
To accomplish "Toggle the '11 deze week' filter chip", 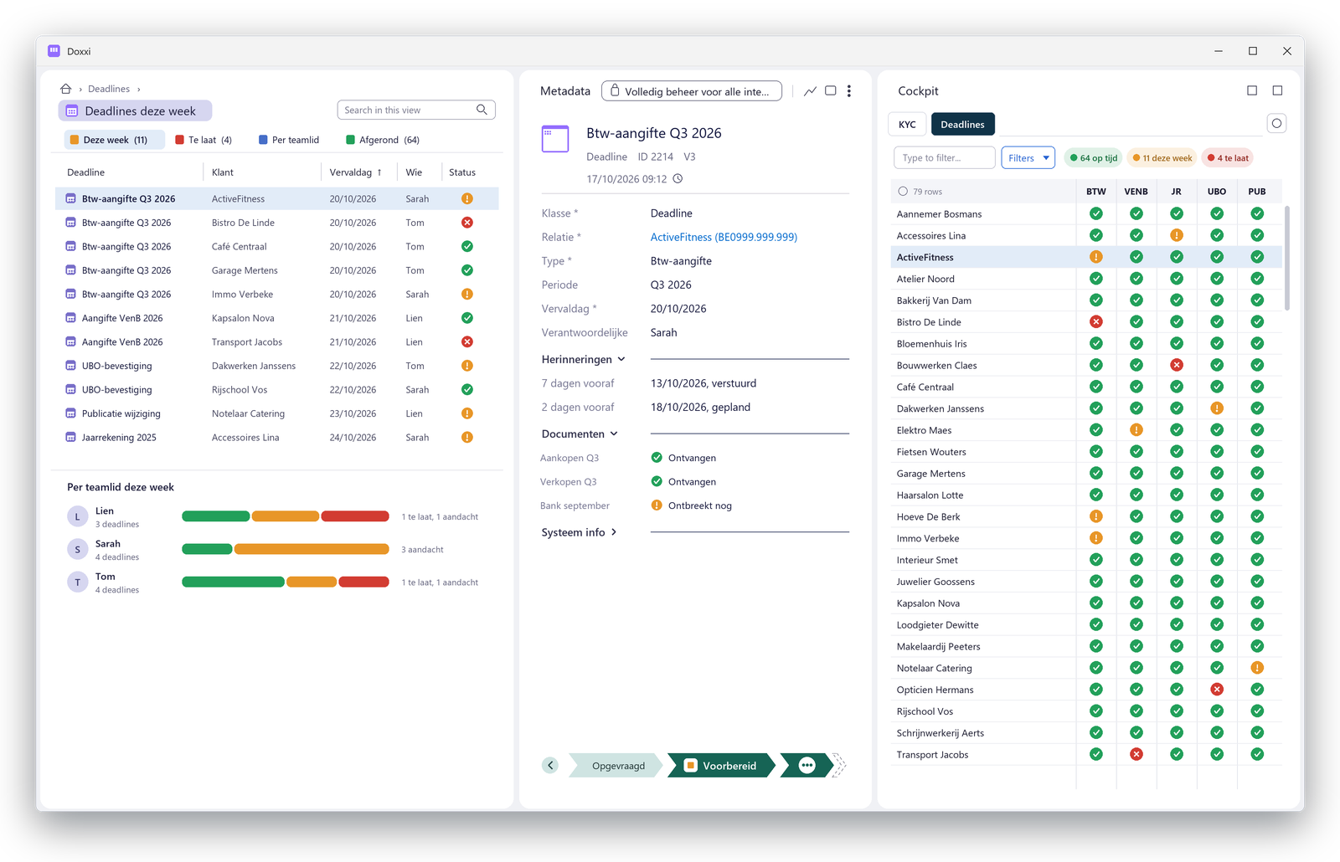I will [x=1162, y=158].
